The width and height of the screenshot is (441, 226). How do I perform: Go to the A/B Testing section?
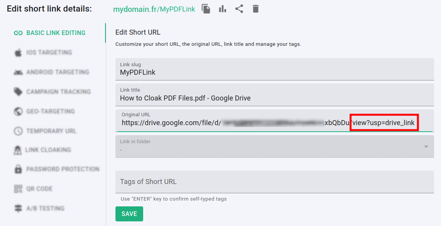(x=45, y=209)
